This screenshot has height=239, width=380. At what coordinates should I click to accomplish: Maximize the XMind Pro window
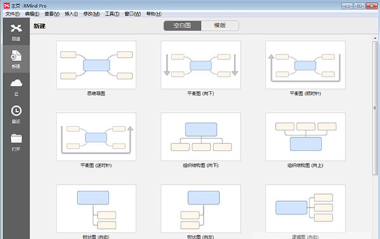(360, 6)
